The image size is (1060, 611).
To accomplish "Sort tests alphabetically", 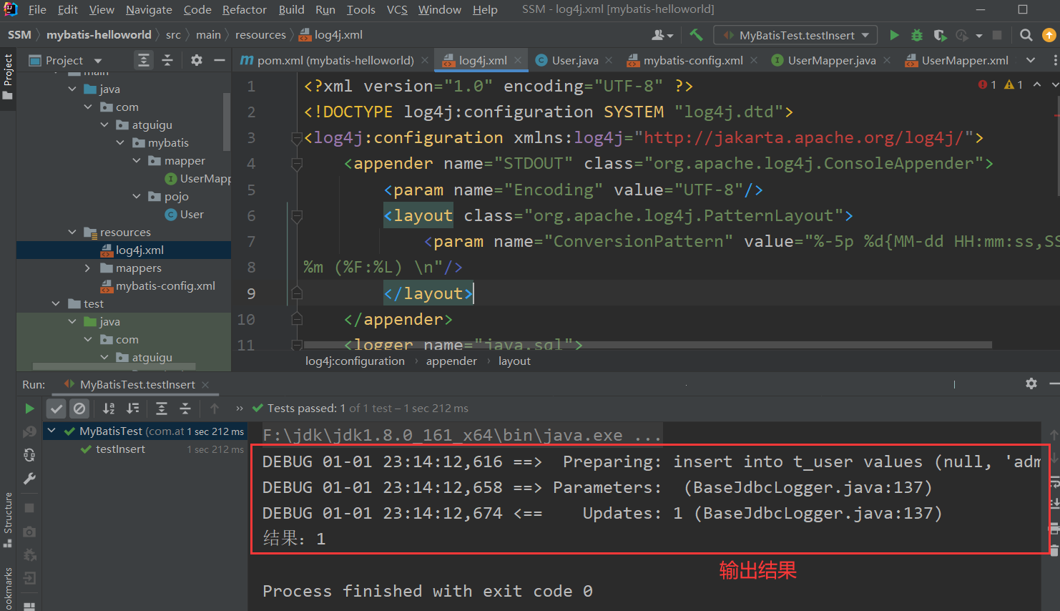I will (109, 409).
